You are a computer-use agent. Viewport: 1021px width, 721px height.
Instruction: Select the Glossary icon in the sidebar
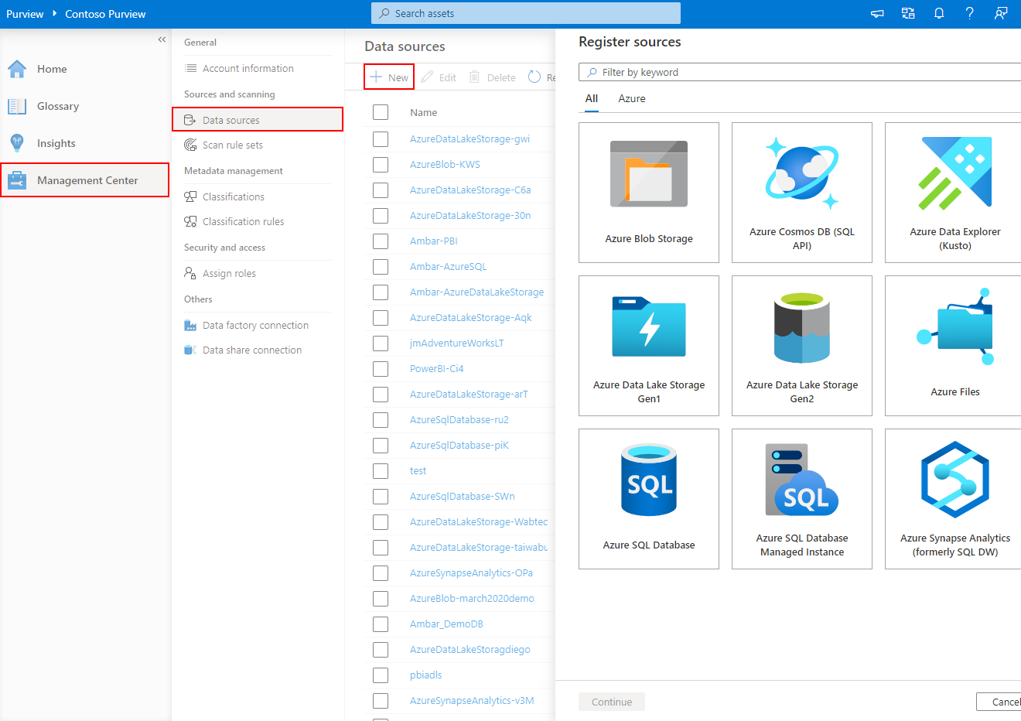click(17, 106)
